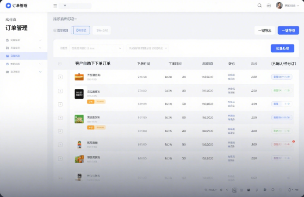Open search with the magnifier icon

(x=260, y=6)
